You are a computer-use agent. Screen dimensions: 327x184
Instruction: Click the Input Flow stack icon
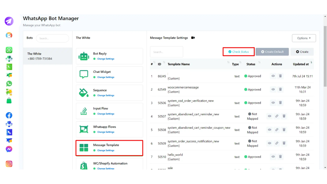click(84, 111)
